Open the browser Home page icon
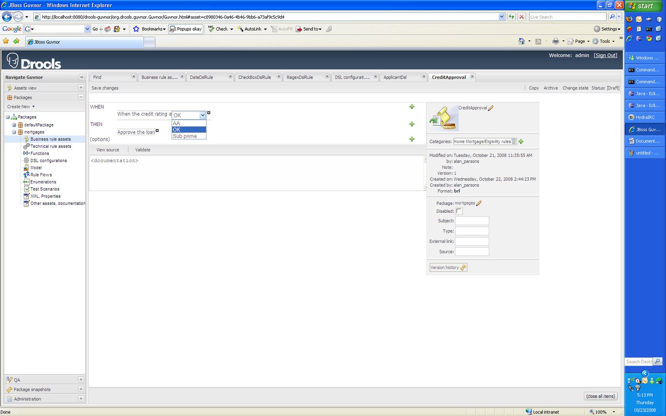This screenshot has width=666, height=416. coord(522,41)
